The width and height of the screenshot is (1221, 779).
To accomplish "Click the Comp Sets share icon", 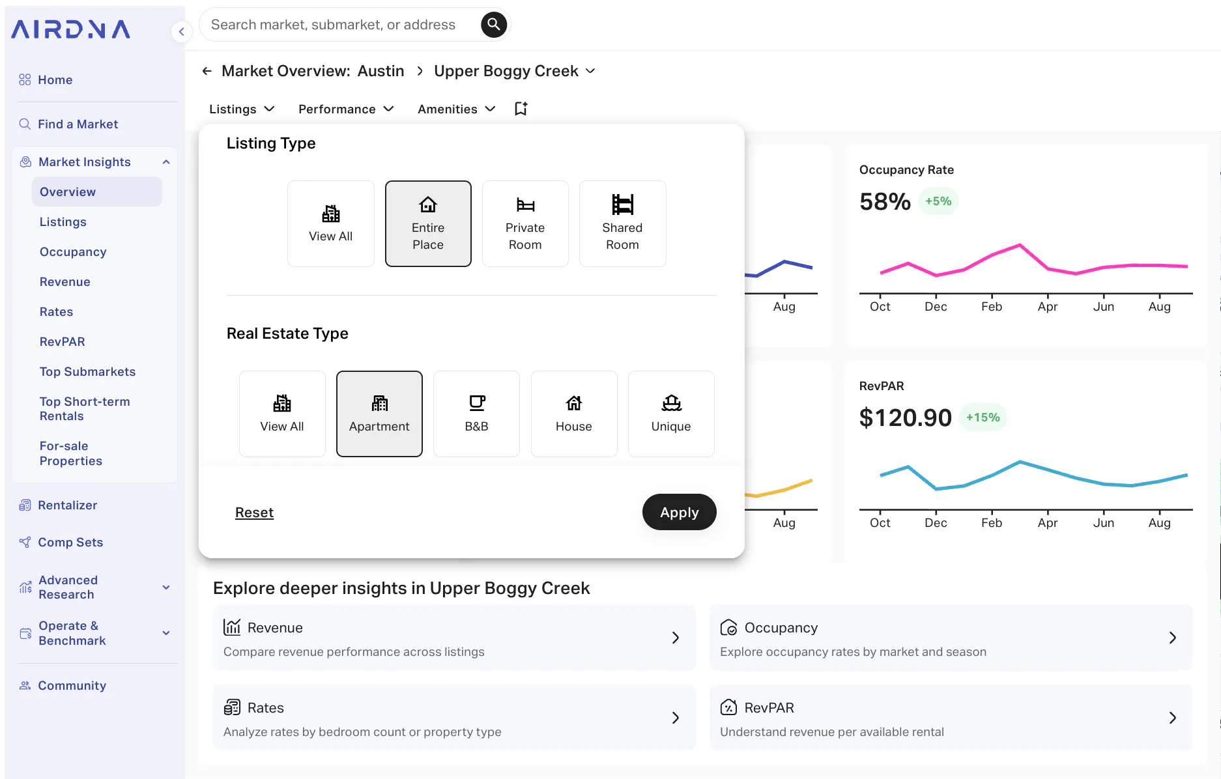I will click(x=25, y=542).
